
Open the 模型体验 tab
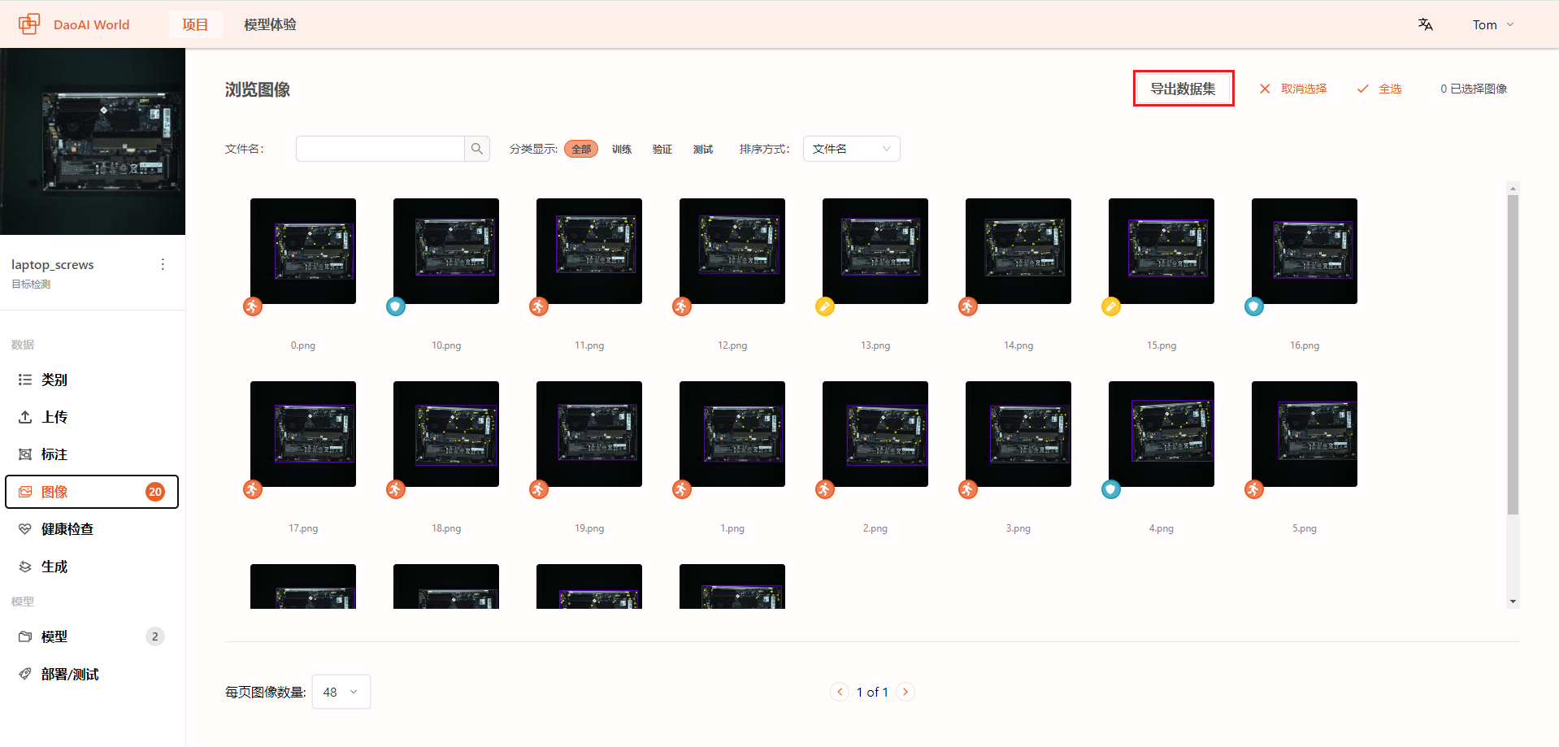point(271,24)
